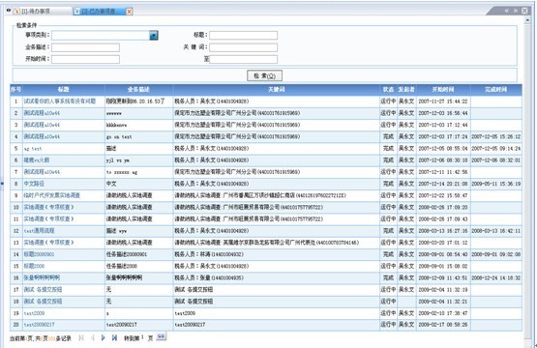The image size is (537, 348).
Task: Focus the 关键词 input field
Action: pyautogui.click(x=243, y=47)
